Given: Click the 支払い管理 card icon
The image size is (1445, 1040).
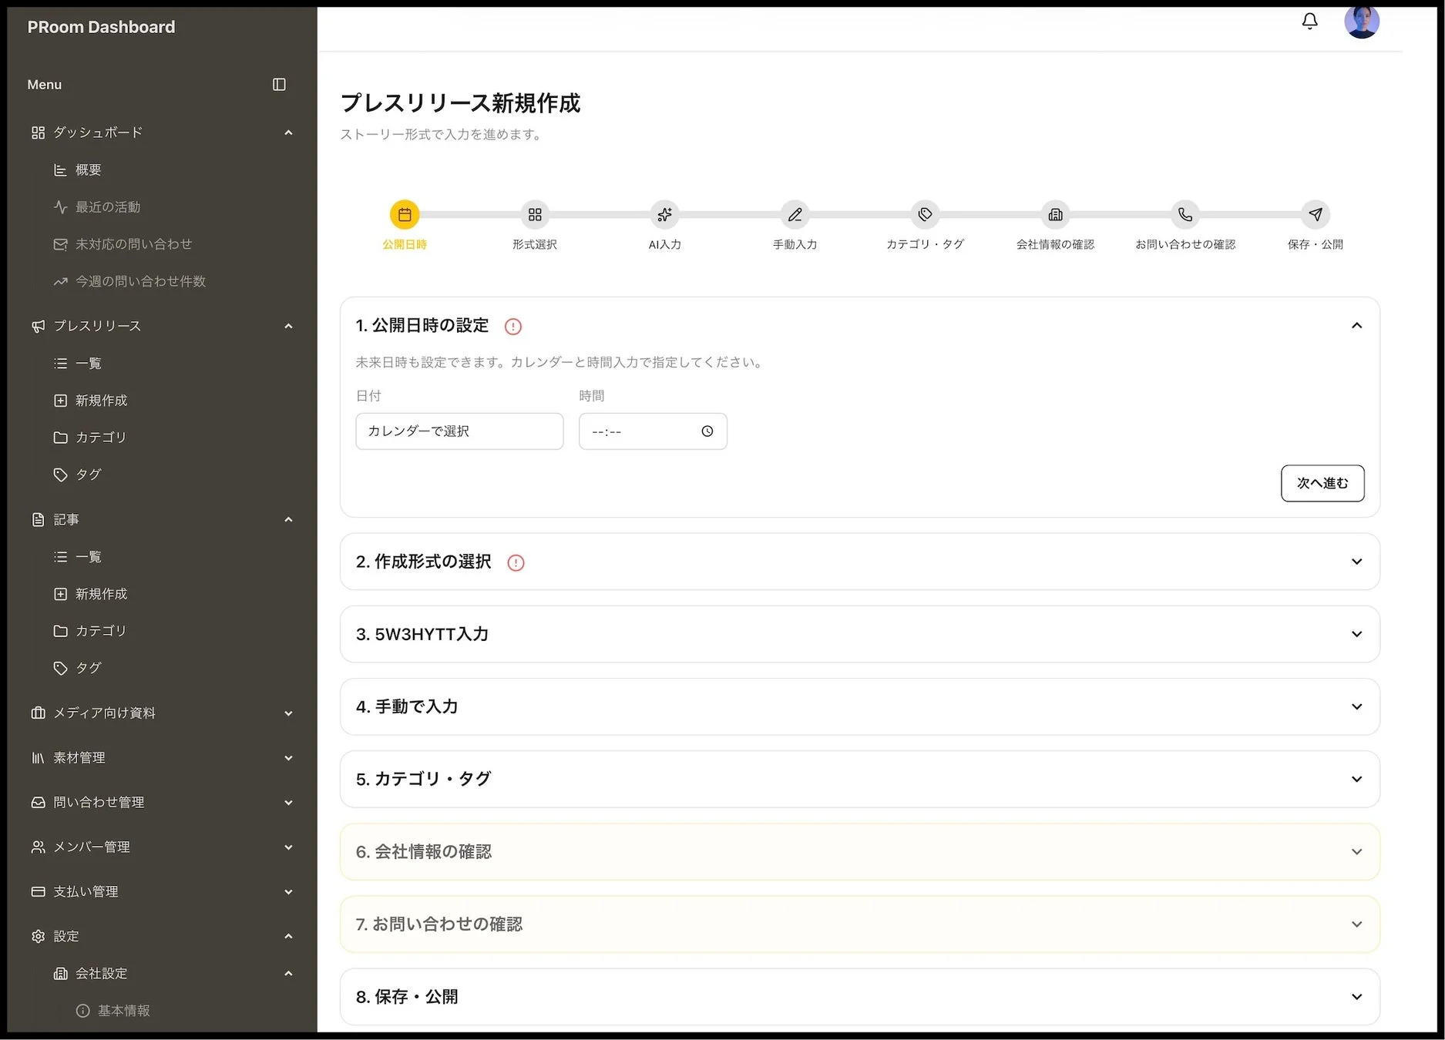Looking at the screenshot, I should point(38,892).
